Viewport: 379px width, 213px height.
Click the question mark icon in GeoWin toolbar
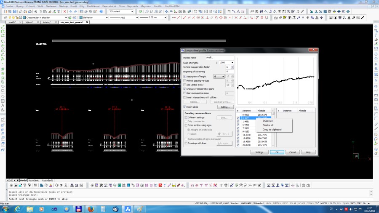pyautogui.click(x=289, y=18)
